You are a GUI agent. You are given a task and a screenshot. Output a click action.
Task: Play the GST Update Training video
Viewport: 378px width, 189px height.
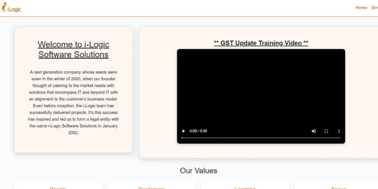tap(183, 131)
